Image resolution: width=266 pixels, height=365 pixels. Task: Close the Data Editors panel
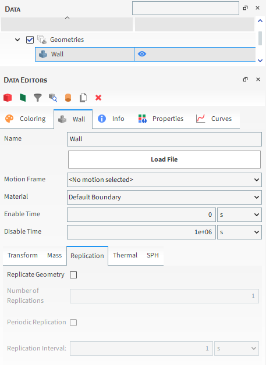coord(258,80)
